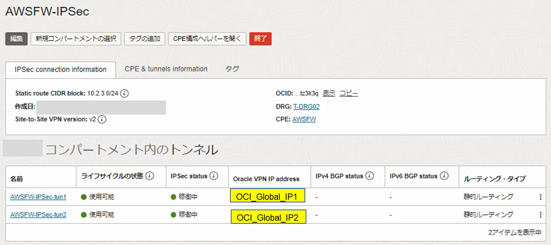Open the AWSFW-IPSec-tun2 tunnel link

[38, 215]
